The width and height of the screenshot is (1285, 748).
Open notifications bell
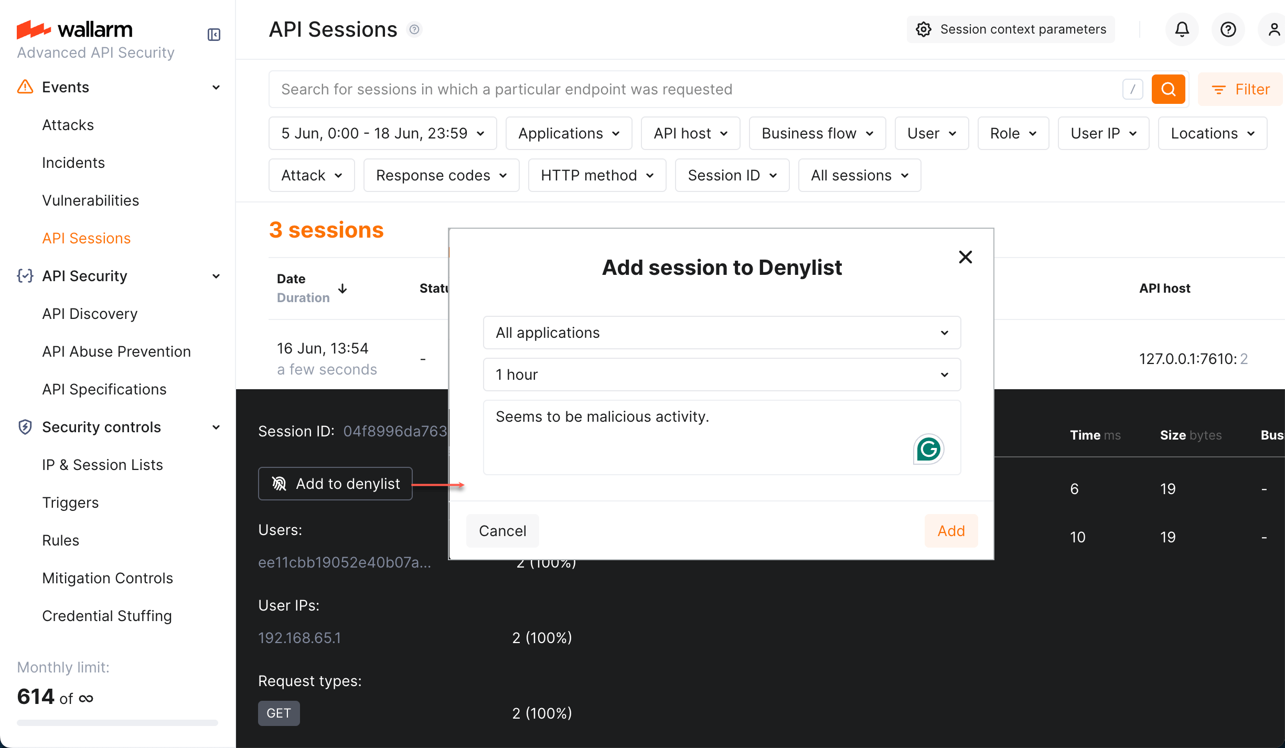point(1182,29)
